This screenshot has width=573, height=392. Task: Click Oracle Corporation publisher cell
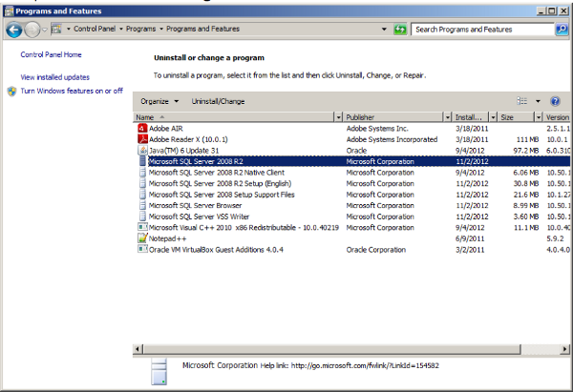[376, 250]
